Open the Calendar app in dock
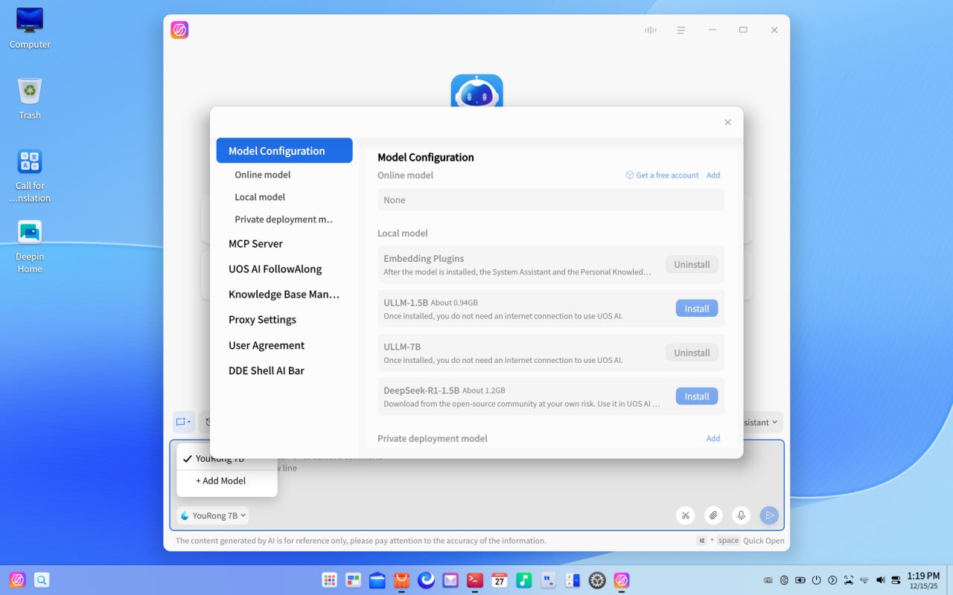 pos(500,580)
